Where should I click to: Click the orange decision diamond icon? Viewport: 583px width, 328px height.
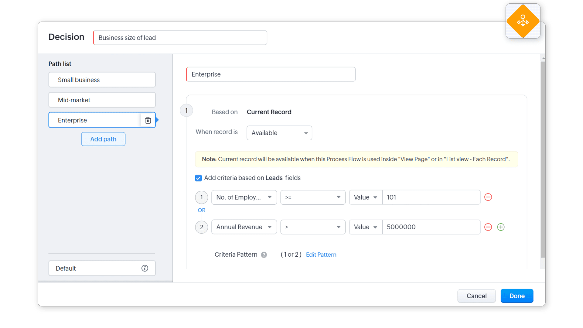(523, 21)
